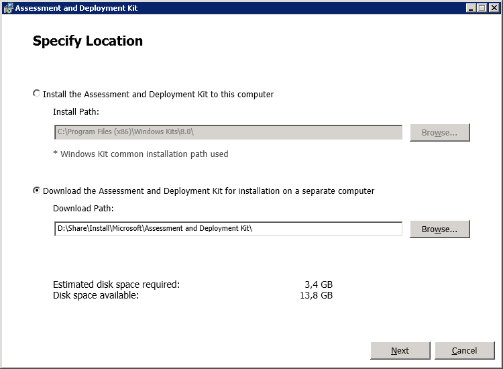Click inside the Download Path text box
Screen dimensions: 503x369
pyautogui.click(x=228, y=229)
